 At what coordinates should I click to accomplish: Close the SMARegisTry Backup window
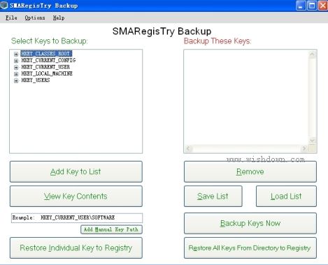[323, 6]
